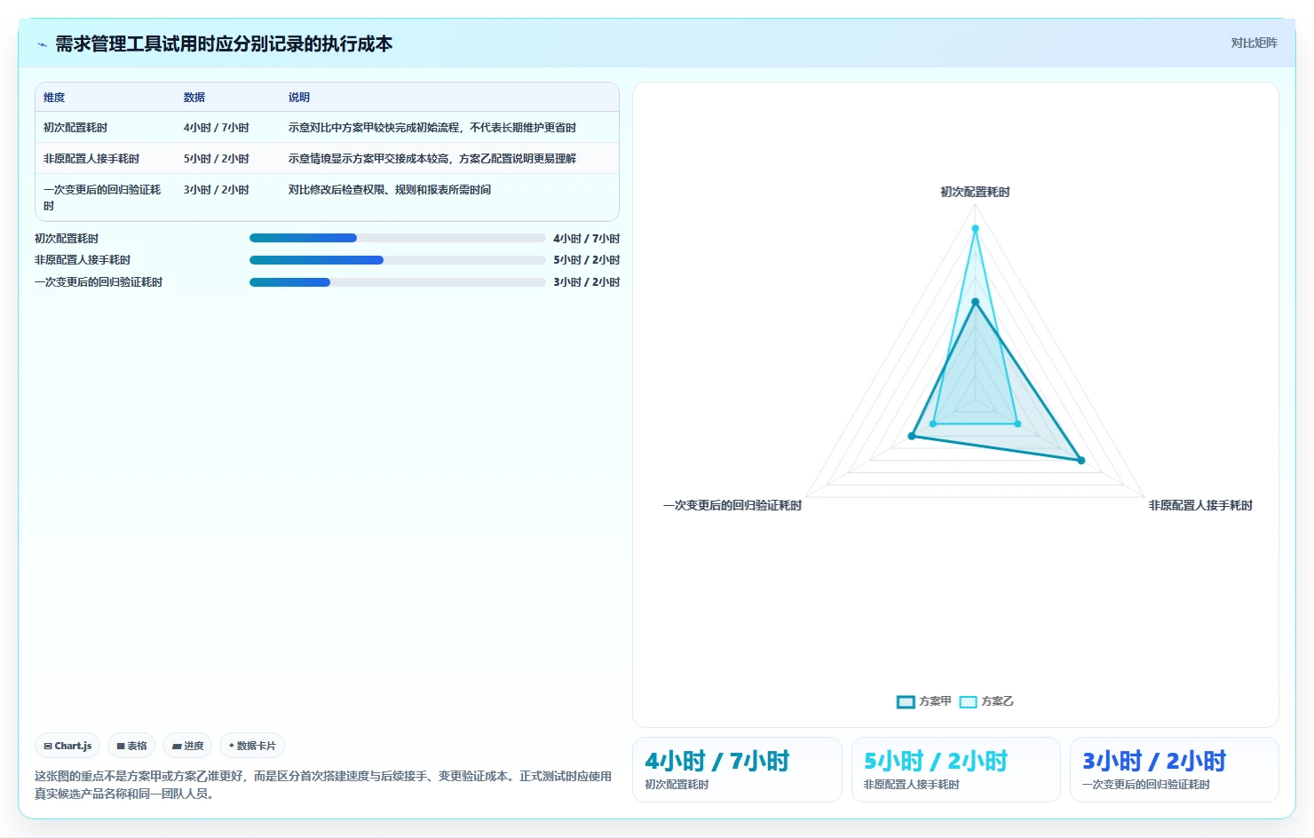The image size is (1314, 838).
Task: Open the 4小时 / 7小时 data card
Action: pyautogui.click(x=737, y=770)
